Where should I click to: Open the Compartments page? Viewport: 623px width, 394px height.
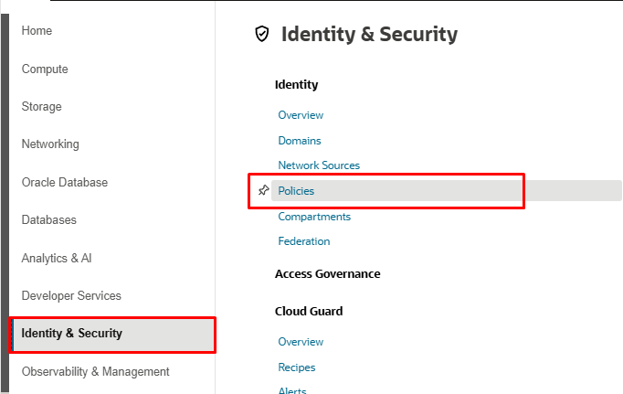click(x=314, y=217)
